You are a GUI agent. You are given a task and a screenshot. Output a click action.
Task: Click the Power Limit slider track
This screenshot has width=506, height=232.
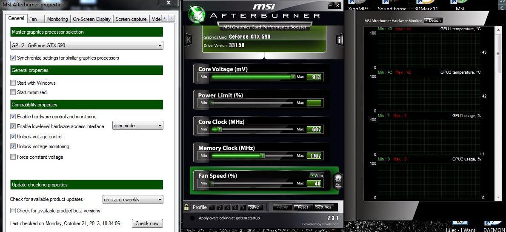tap(252, 103)
